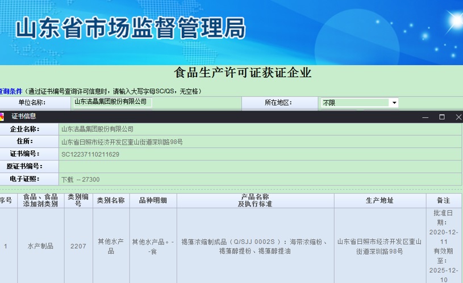Click the 批准日期 remarks cell
The width and height of the screenshot is (463, 283).
coord(444,246)
